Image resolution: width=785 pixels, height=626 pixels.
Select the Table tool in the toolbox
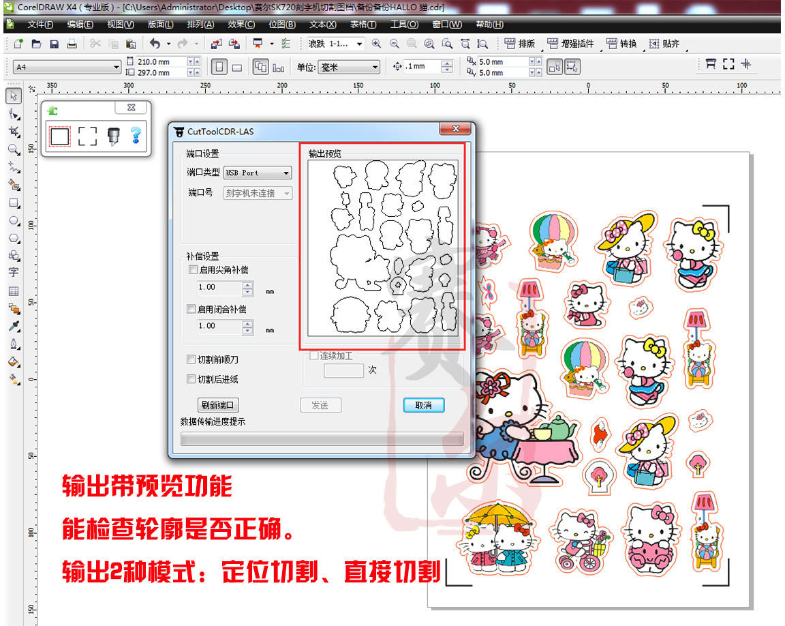14,291
